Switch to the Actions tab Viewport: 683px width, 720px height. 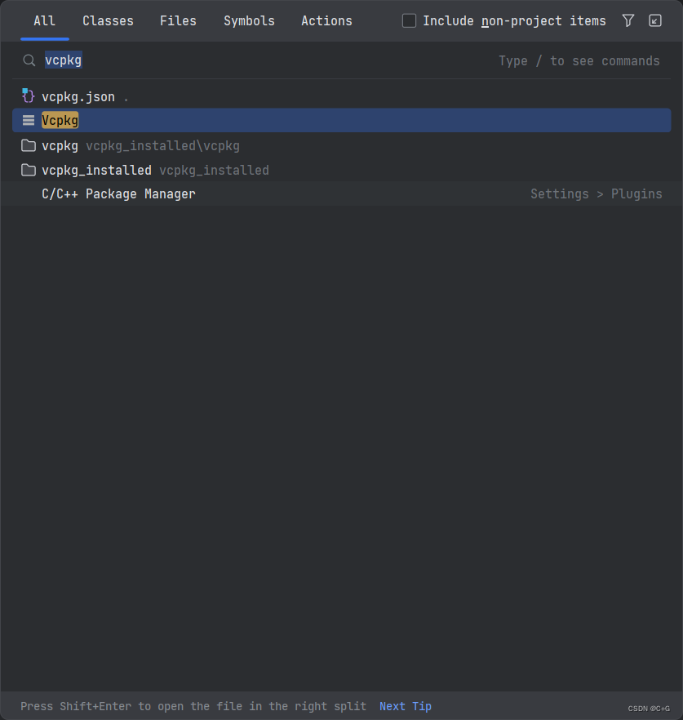(326, 20)
